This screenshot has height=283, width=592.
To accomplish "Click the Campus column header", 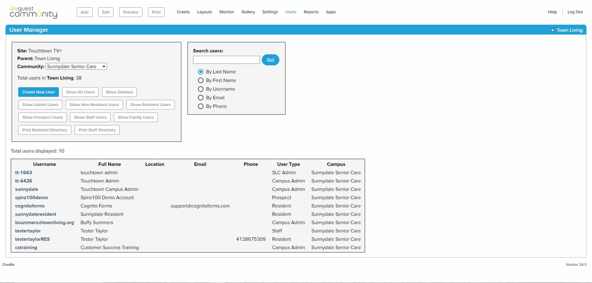I will coord(336,164).
